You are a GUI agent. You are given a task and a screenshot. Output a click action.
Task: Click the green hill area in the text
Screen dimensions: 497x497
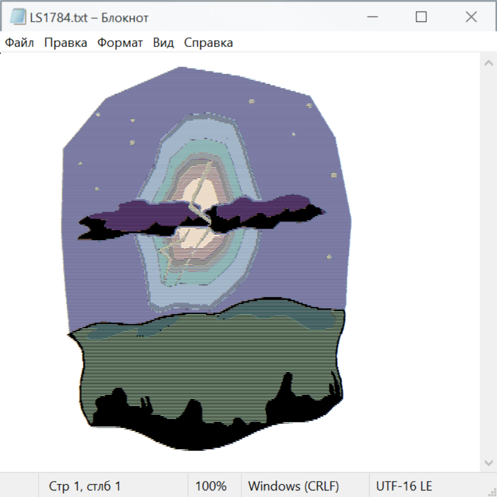pos(210,359)
